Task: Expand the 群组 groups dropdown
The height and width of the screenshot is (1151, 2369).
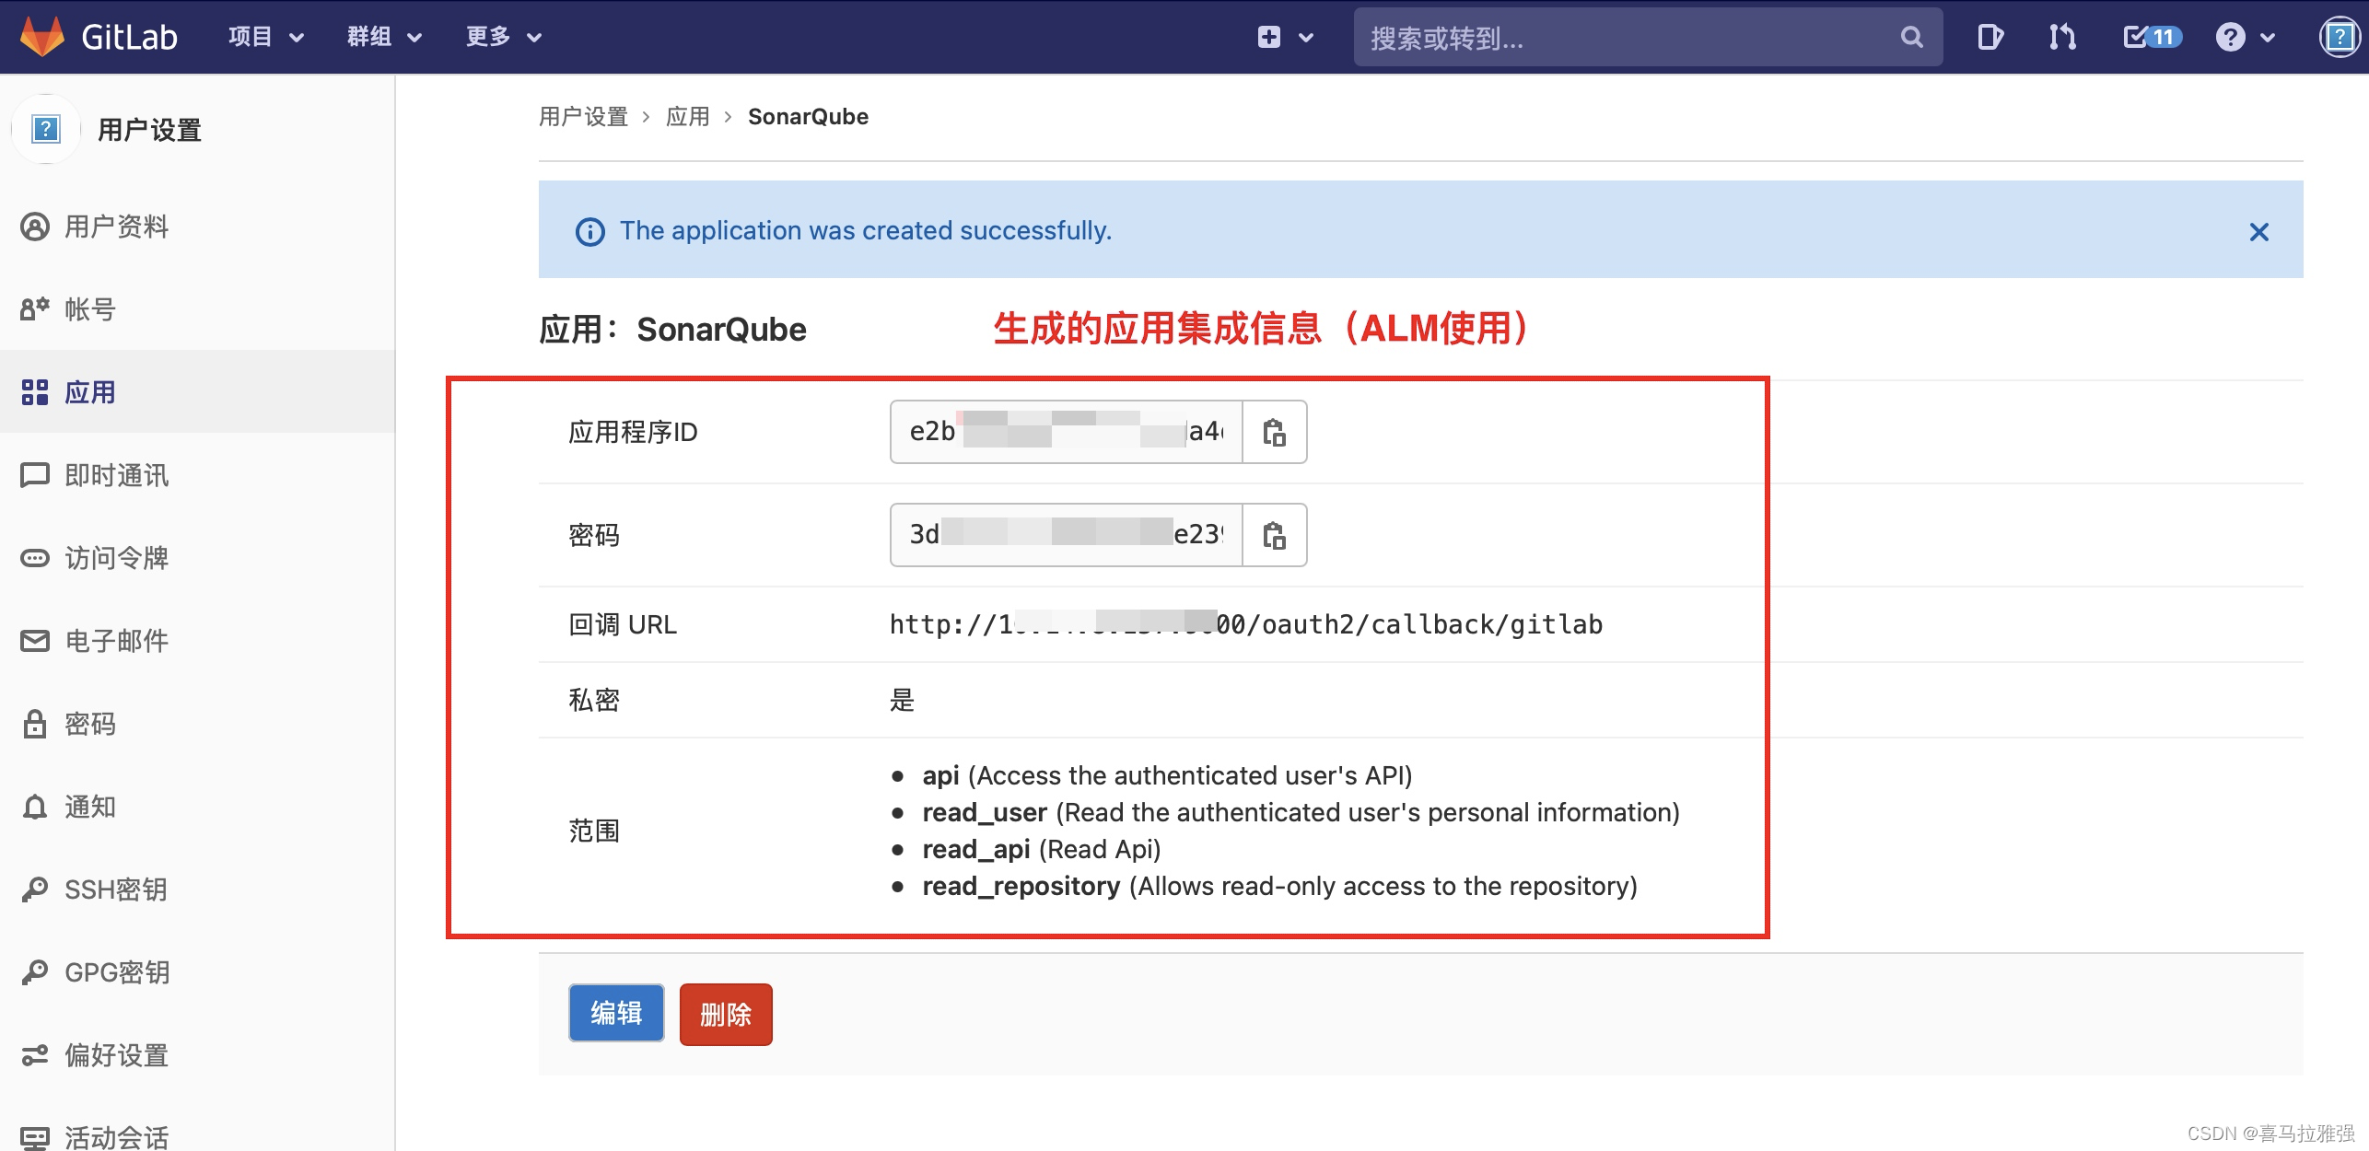Action: click(x=384, y=37)
